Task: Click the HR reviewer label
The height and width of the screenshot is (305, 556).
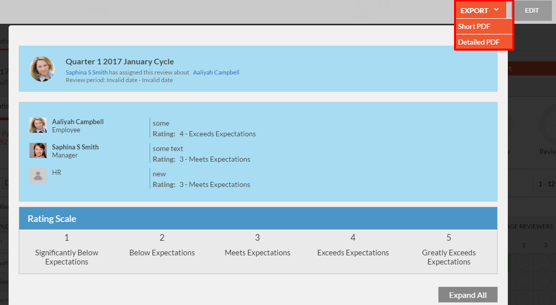Action: 57,173
